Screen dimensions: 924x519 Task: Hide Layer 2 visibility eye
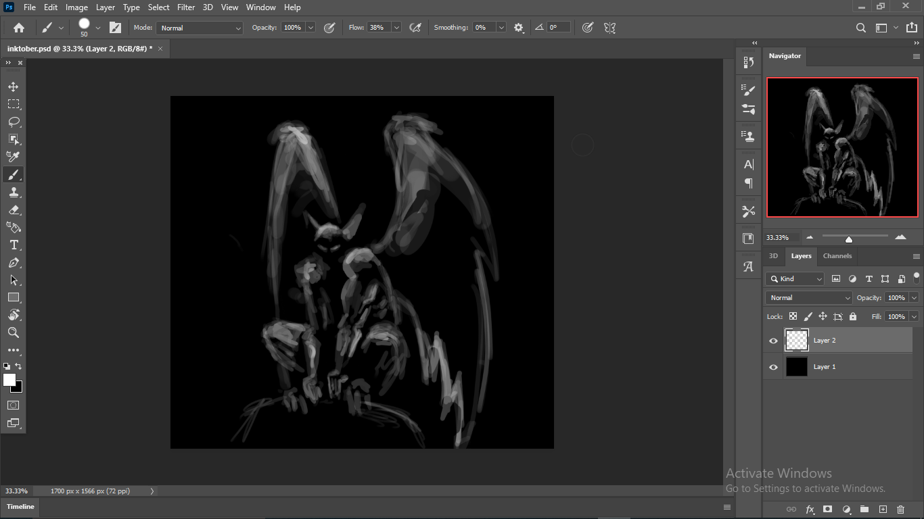(x=774, y=341)
